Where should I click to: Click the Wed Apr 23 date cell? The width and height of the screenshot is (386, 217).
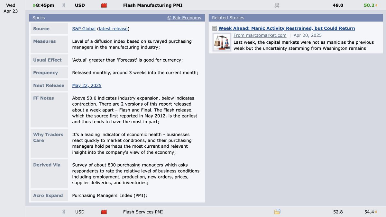pyautogui.click(x=11, y=8)
